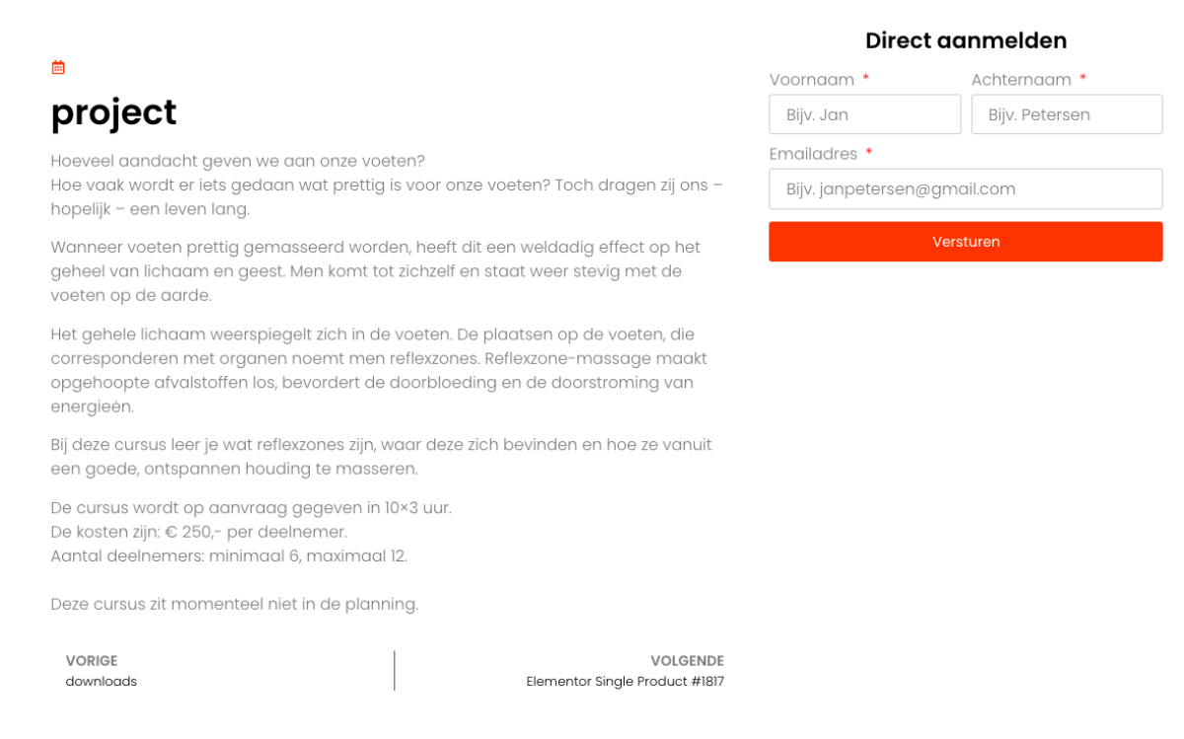Open the 'downloads' previous post link

(x=102, y=682)
